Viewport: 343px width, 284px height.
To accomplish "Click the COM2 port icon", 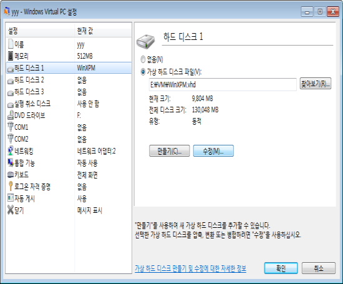I will pos(11,139).
